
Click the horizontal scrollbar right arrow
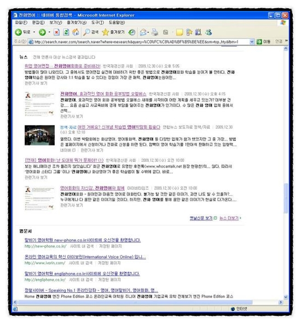[281, 302]
